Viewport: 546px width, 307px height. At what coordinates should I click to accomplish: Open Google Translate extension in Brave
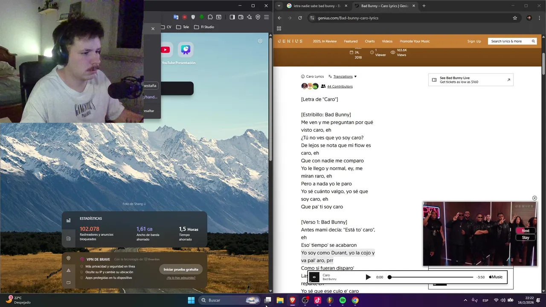coord(176,17)
